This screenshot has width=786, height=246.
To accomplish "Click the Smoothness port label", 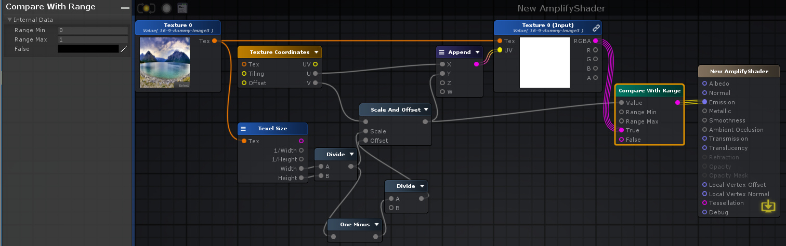I will click(x=727, y=120).
